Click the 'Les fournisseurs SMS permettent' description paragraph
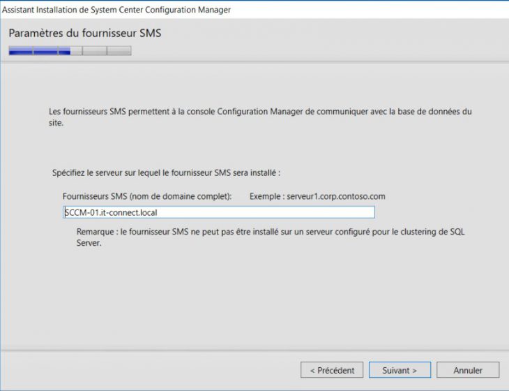Viewport: 509px width, 391px height. click(259, 117)
